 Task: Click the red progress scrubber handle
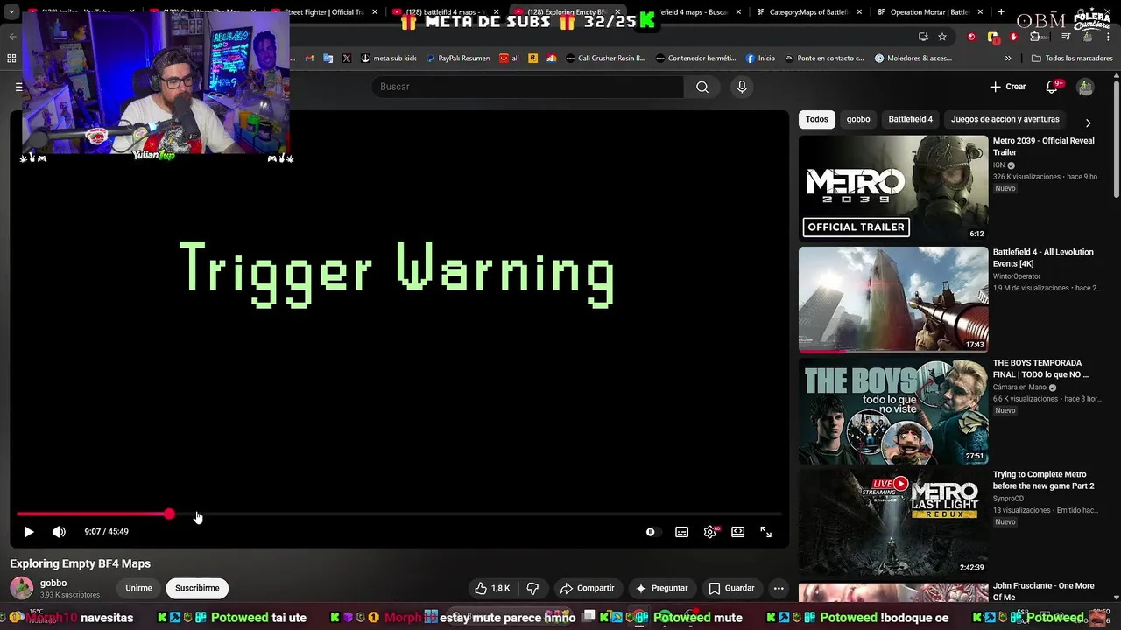[x=169, y=514]
